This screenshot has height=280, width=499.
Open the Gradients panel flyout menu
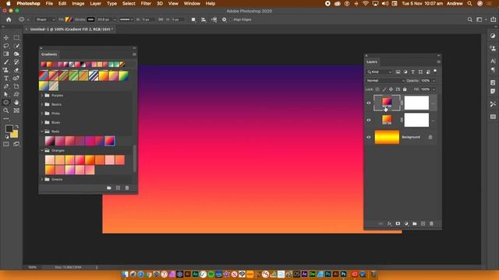134,54
